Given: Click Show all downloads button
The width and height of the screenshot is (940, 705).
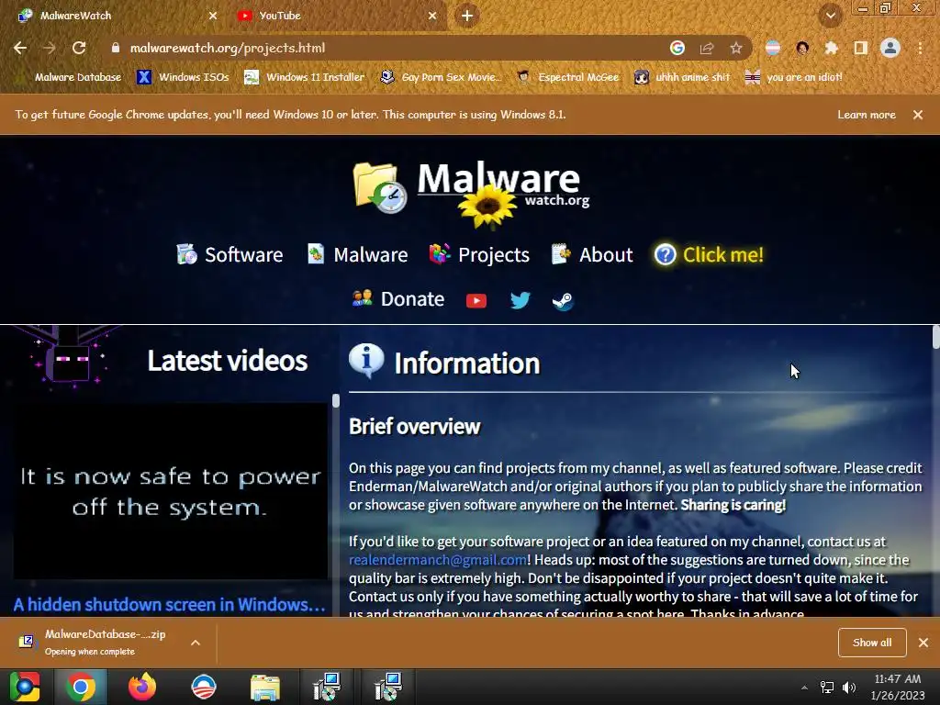Looking at the screenshot, I should [872, 643].
